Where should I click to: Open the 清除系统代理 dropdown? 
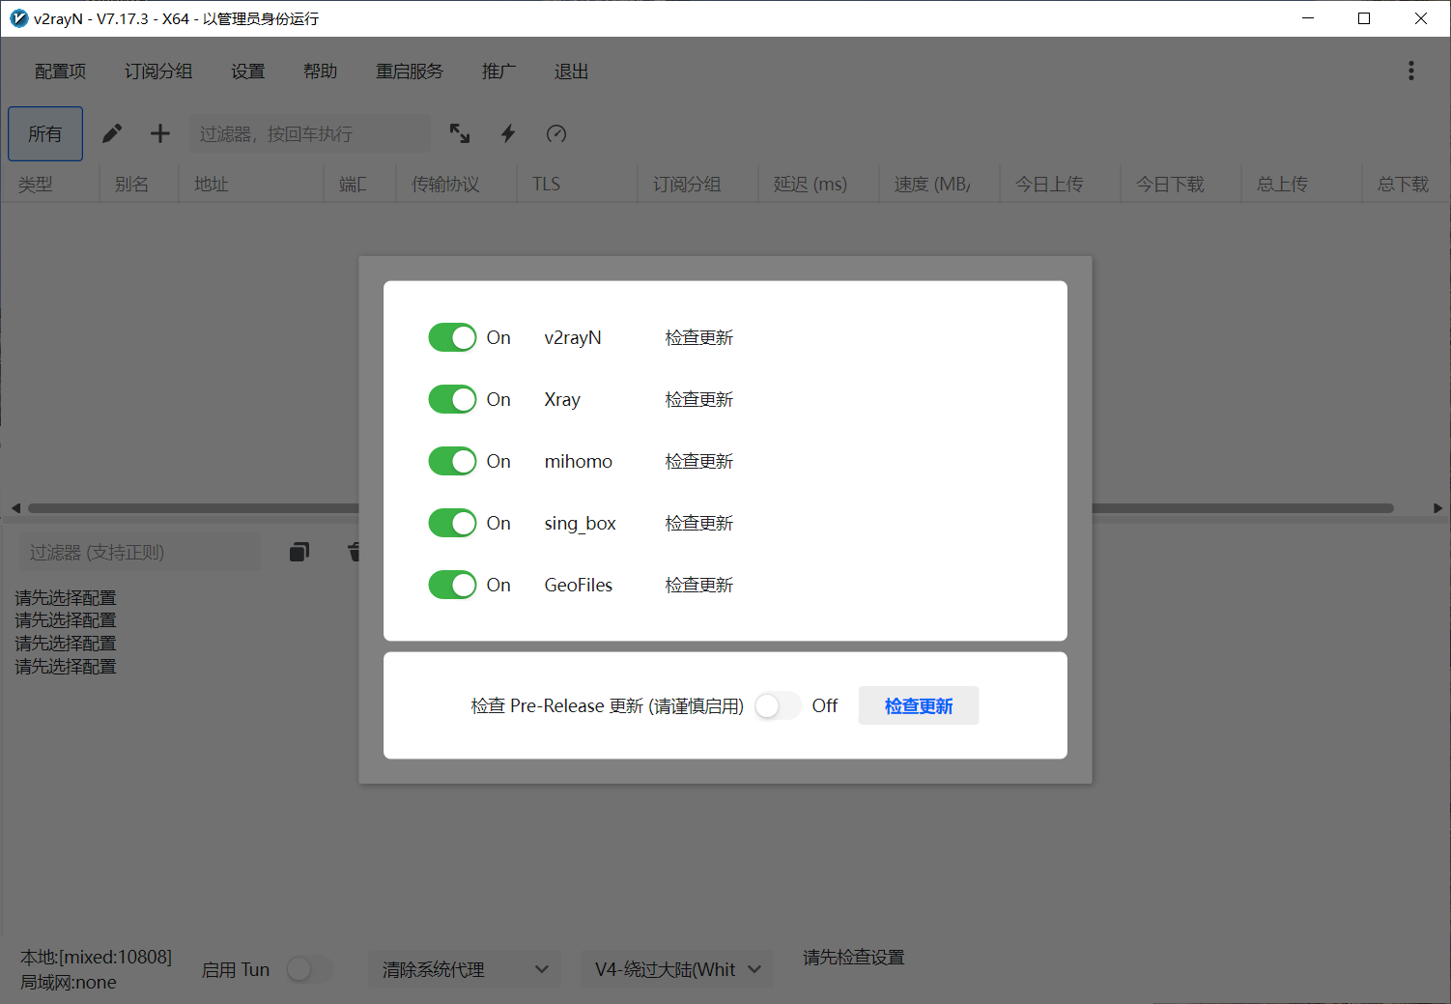(x=464, y=969)
